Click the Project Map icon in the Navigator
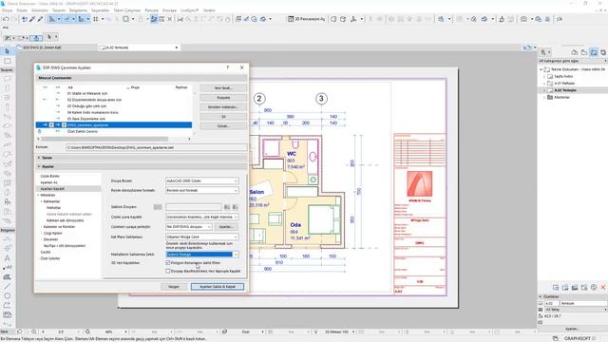The width and height of the screenshot is (608, 342). coord(575,52)
